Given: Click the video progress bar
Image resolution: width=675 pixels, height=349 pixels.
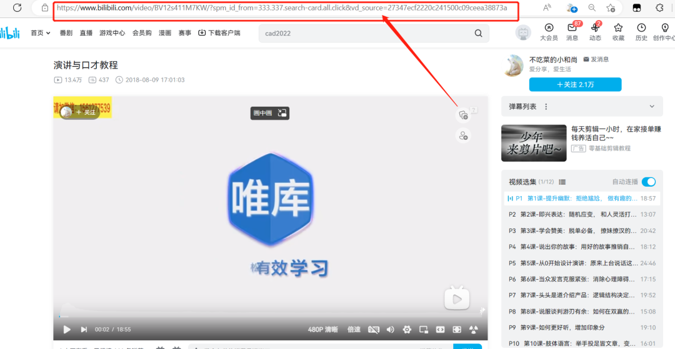Looking at the screenshot, I should (271, 317).
